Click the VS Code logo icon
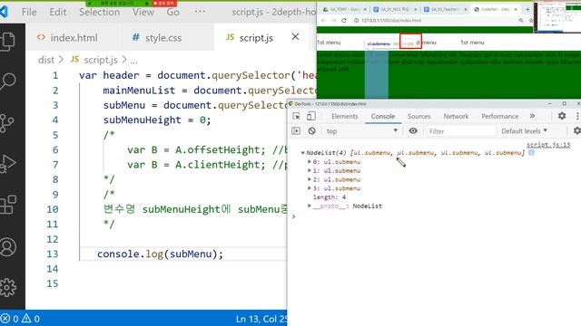Image resolution: width=581 pixels, height=326 pixels. (x=4, y=12)
